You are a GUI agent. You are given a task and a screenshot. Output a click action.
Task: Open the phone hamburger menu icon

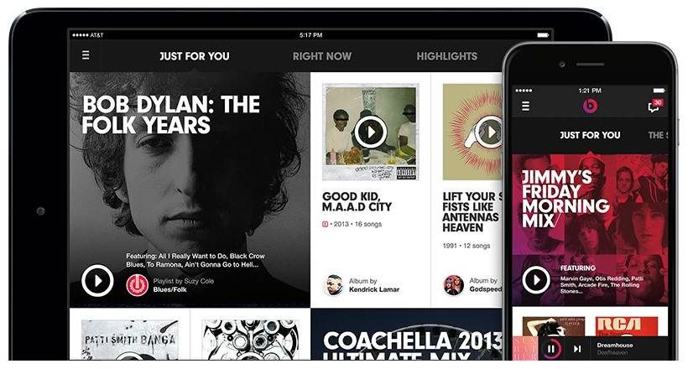(x=525, y=107)
